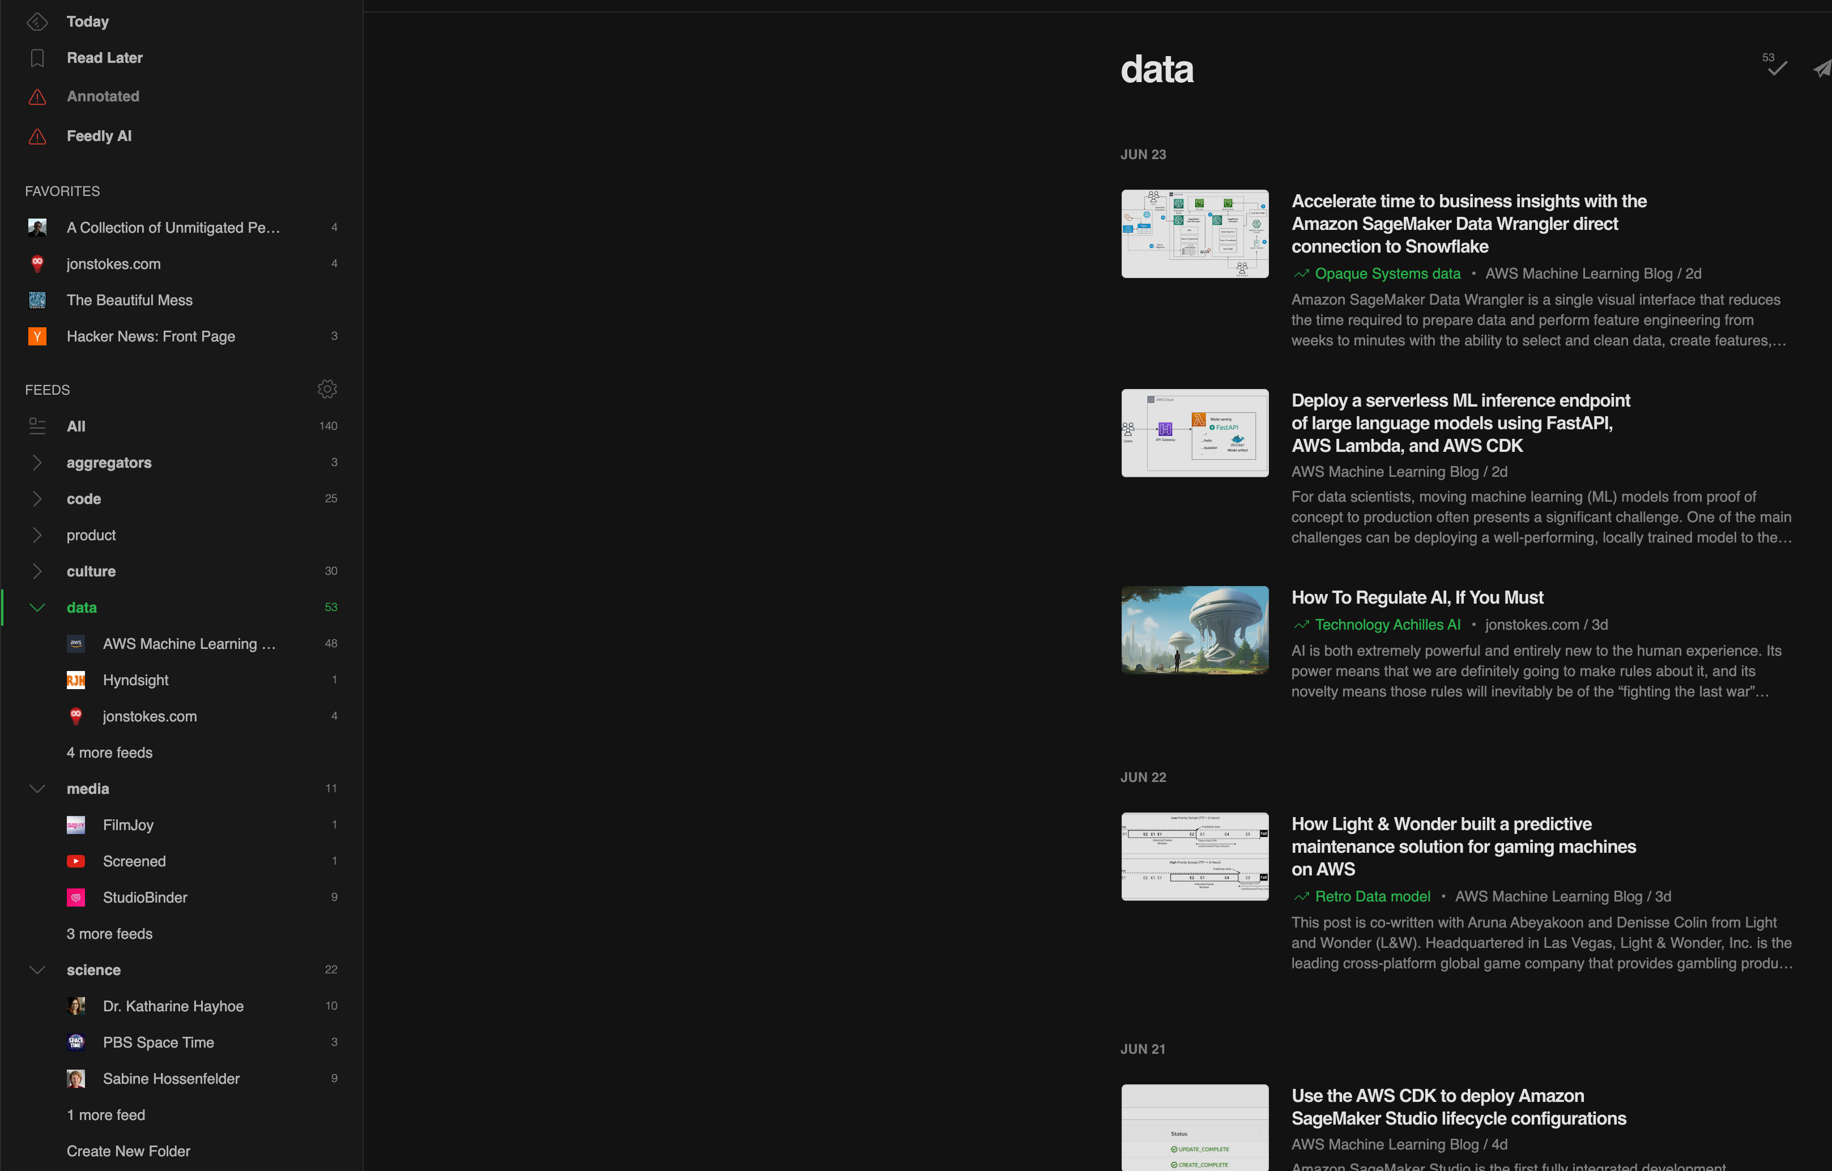This screenshot has width=1832, height=1171.
Task: Open How Light & Wonder built article
Action: [1463, 847]
